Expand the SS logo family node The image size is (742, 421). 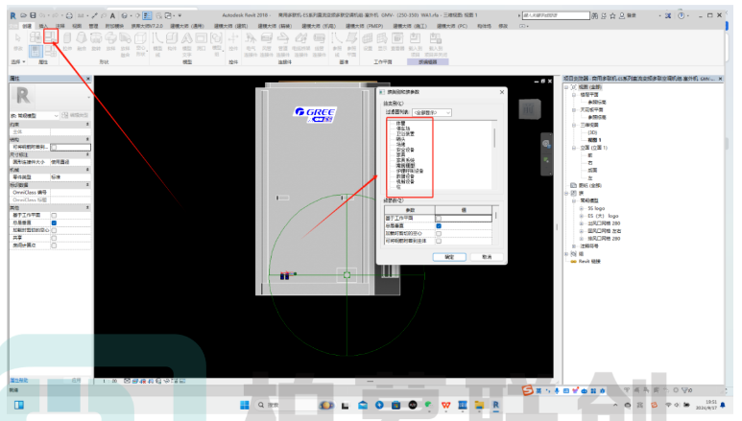click(x=582, y=208)
